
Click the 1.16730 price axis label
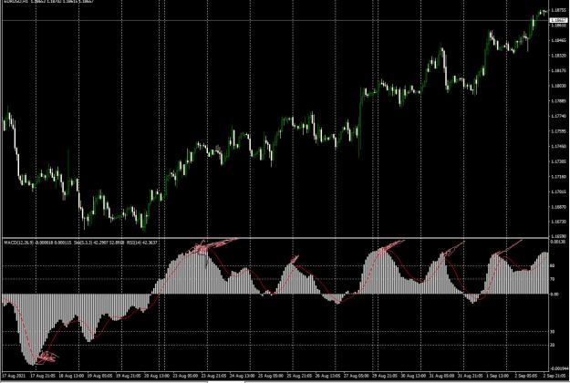[559, 222]
